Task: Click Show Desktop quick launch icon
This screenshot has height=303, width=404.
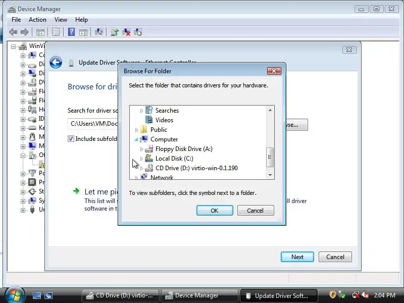Action: [36, 295]
